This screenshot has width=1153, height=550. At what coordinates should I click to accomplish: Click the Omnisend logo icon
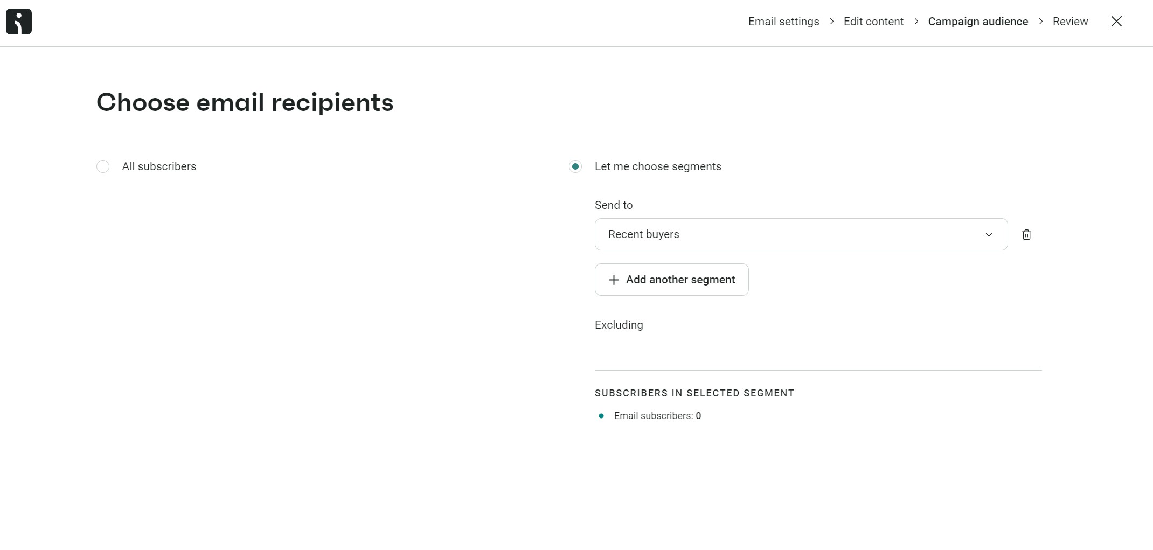(18, 22)
